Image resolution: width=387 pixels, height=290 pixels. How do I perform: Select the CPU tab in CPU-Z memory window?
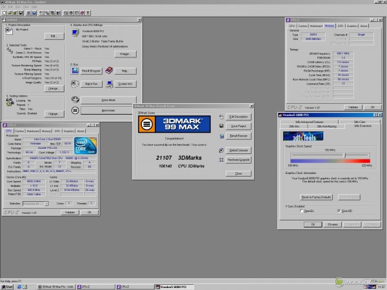[292, 26]
